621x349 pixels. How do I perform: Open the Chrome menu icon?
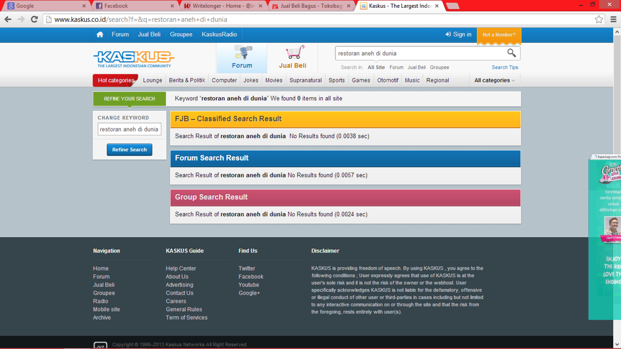[613, 19]
